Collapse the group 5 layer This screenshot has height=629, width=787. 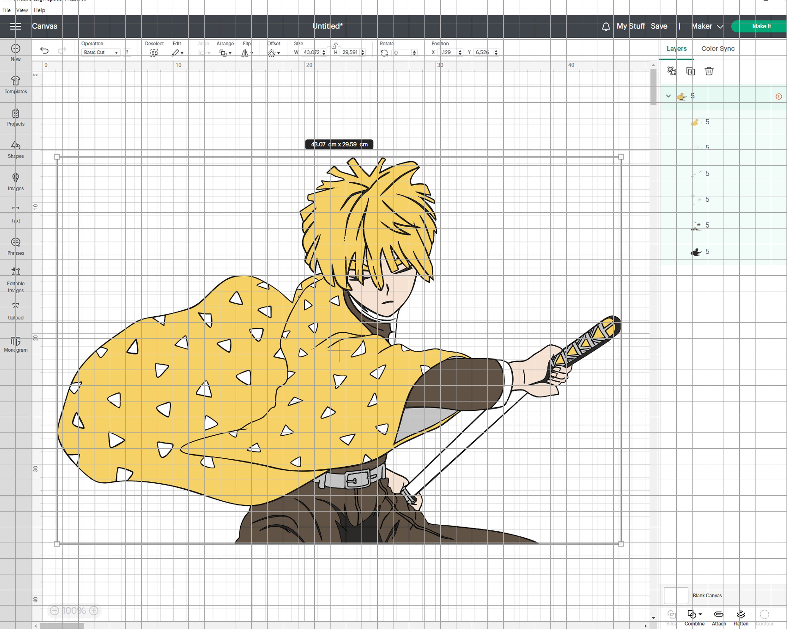point(668,96)
